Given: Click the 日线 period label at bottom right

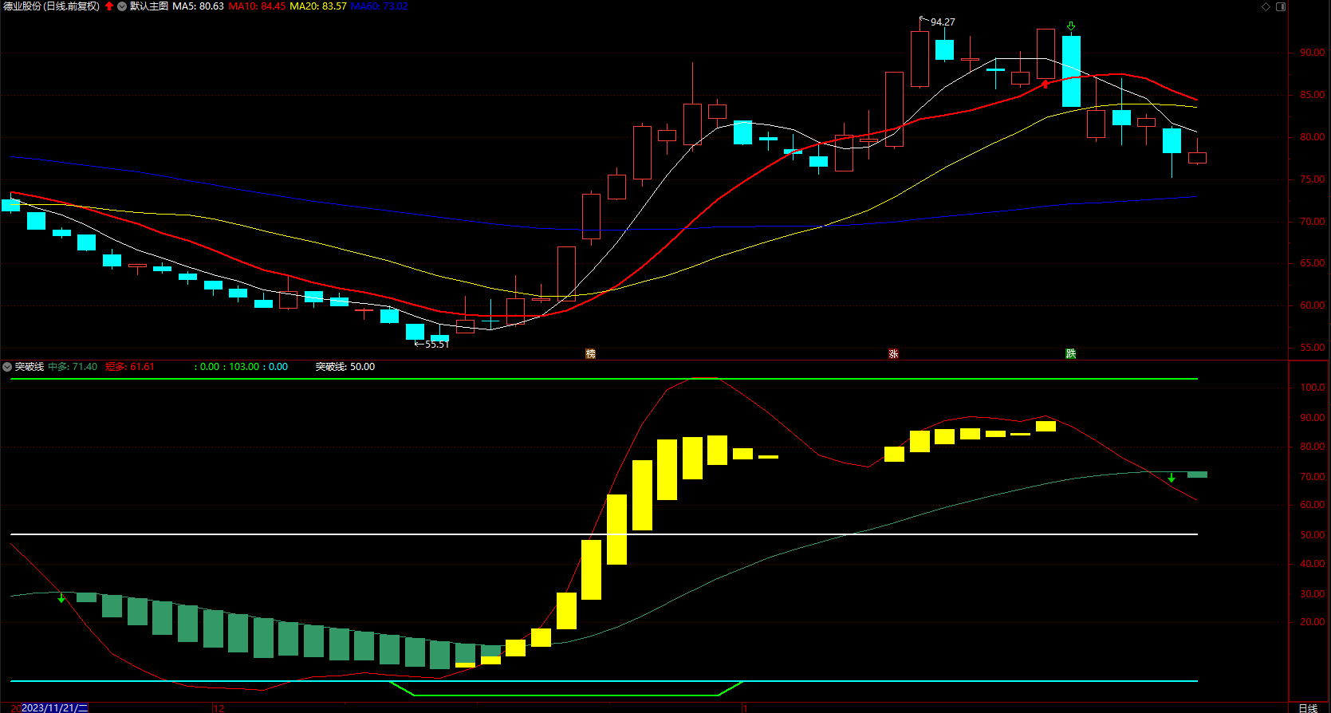Looking at the screenshot, I should [x=1308, y=707].
